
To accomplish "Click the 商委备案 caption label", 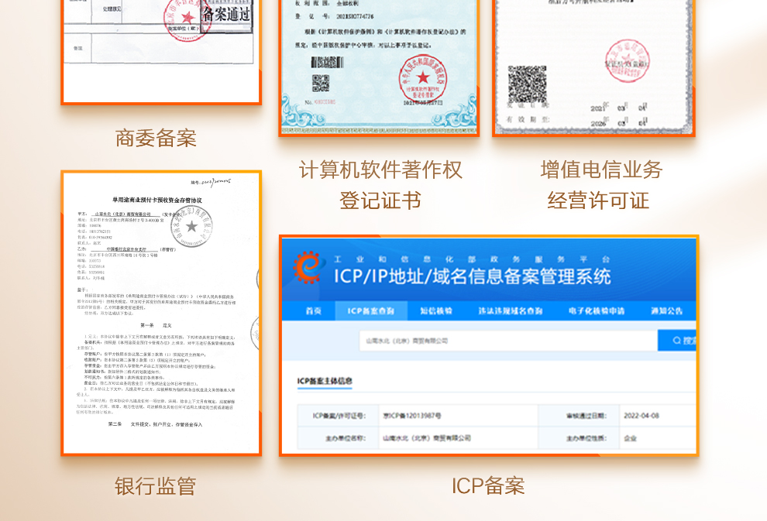I will point(156,139).
